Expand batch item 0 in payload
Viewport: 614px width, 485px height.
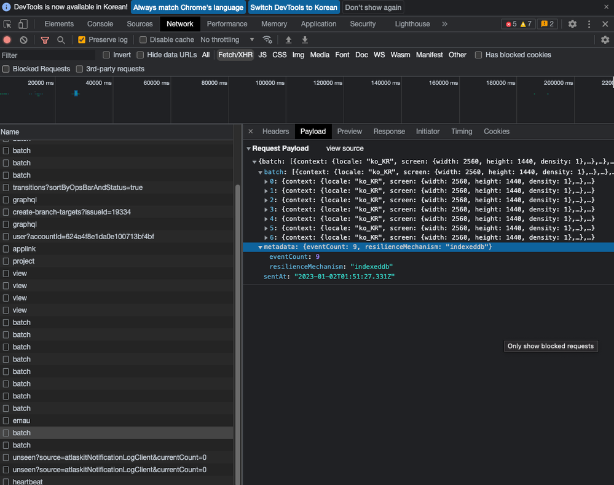pos(266,181)
